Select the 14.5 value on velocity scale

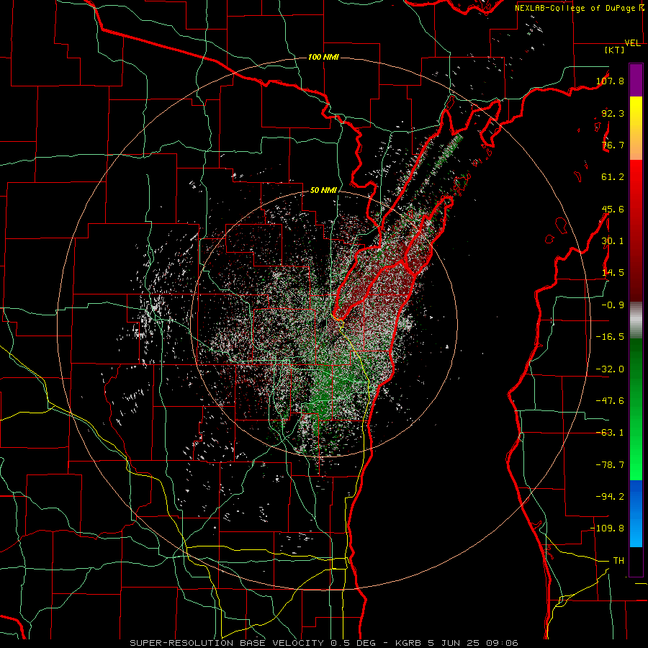tap(613, 273)
